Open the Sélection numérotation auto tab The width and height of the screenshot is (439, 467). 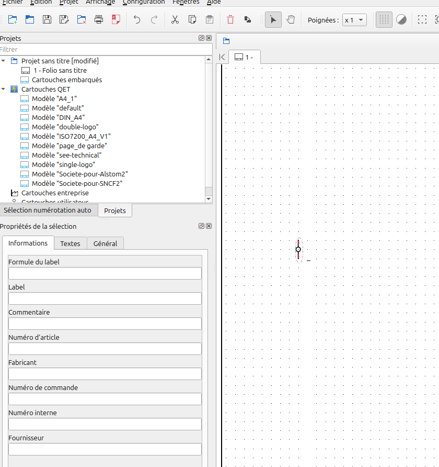pos(48,210)
